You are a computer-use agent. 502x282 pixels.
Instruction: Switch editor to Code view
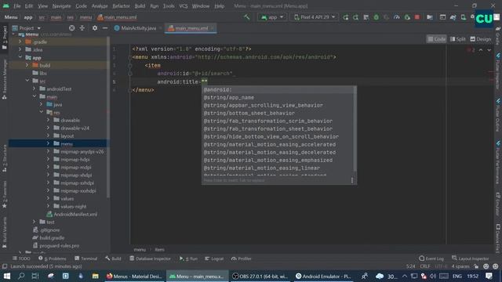(437, 39)
